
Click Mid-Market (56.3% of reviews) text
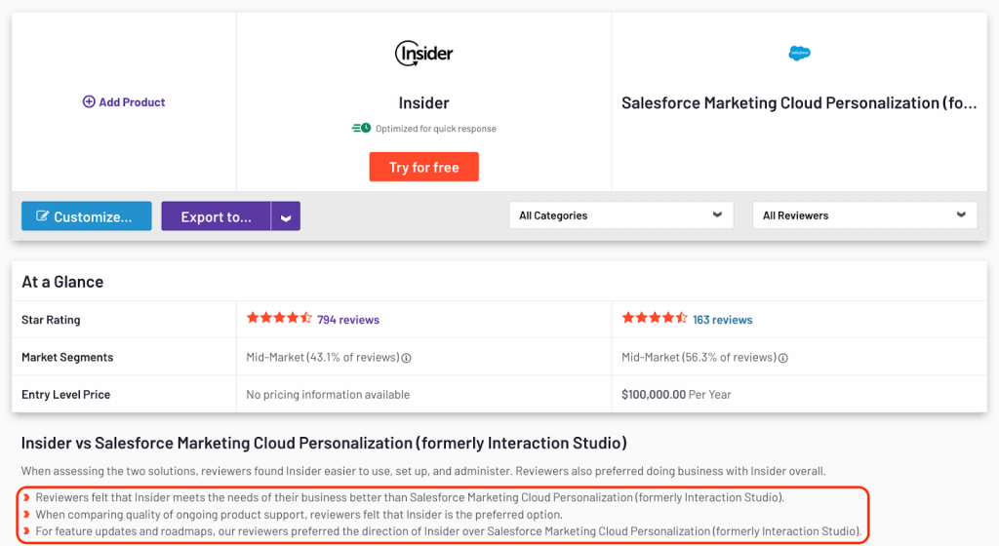tap(699, 357)
